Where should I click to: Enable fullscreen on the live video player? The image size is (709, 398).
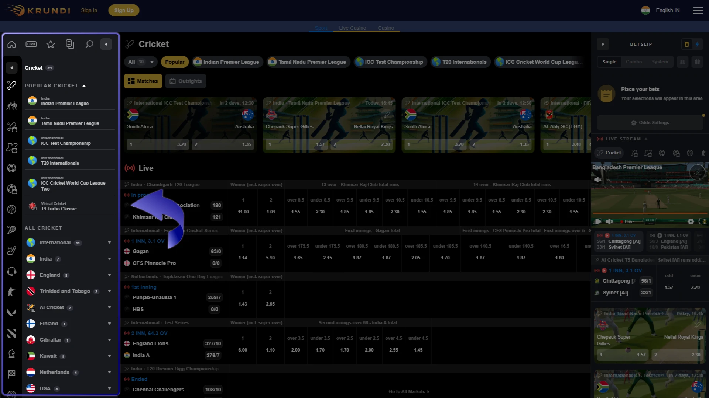coord(702,221)
